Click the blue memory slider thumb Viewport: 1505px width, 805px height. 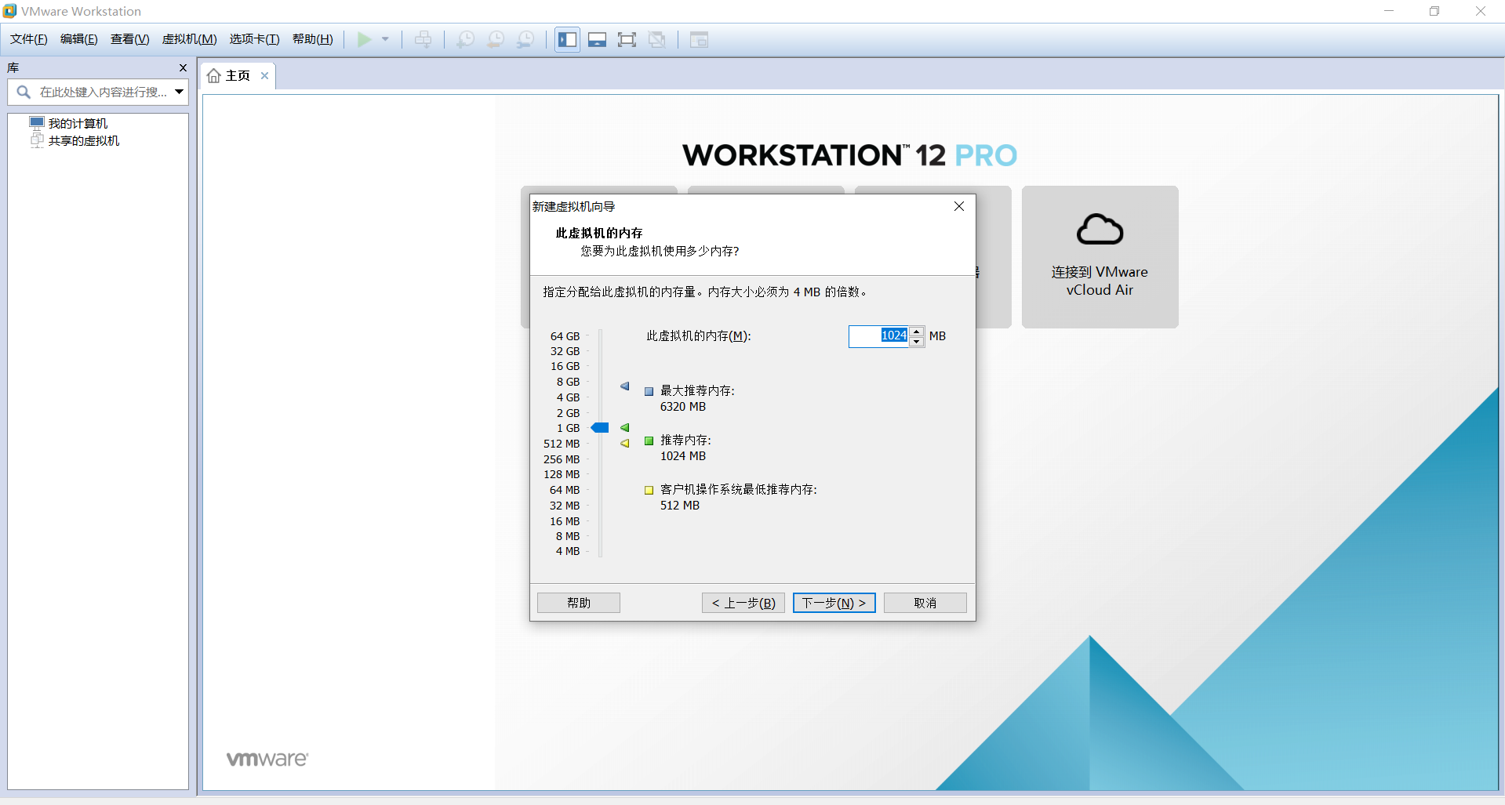600,428
